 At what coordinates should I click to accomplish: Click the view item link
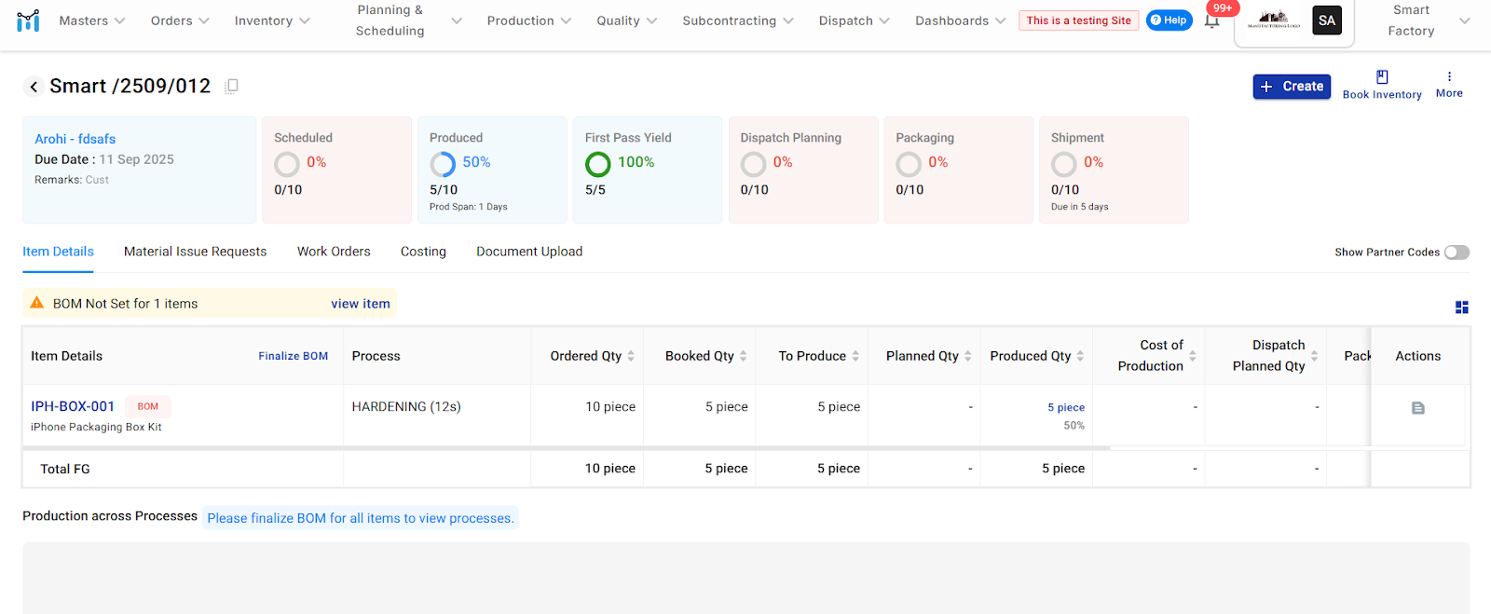[x=360, y=304]
